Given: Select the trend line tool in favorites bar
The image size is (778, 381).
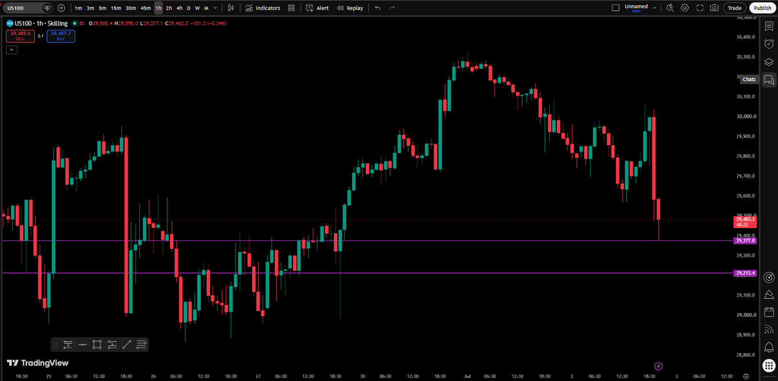Looking at the screenshot, I should point(127,345).
